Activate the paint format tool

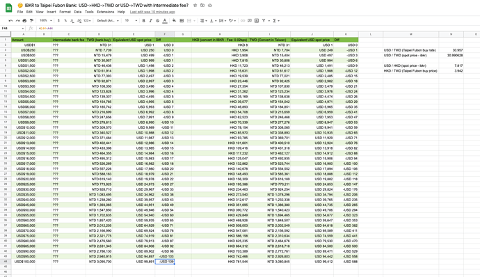click(31, 20)
